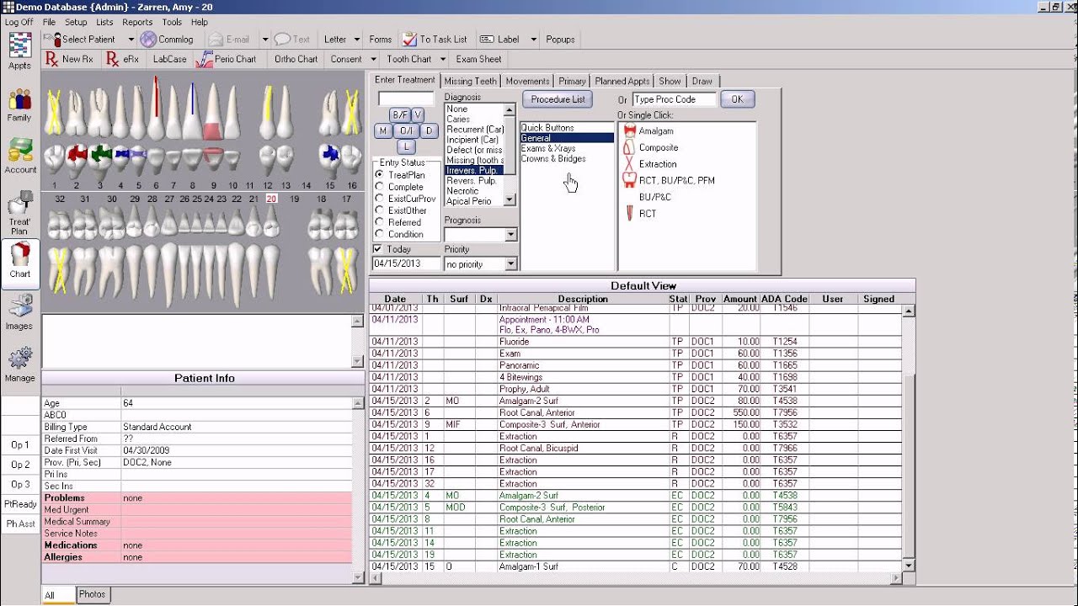
Task: Click the Composite quick procedure
Action: (x=650, y=147)
